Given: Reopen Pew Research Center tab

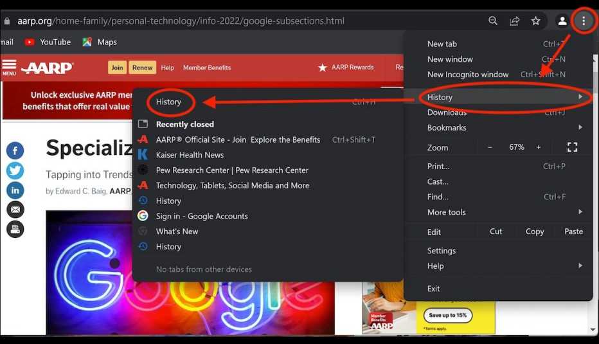Looking at the screenshot, I should click(x=267, y=170).
